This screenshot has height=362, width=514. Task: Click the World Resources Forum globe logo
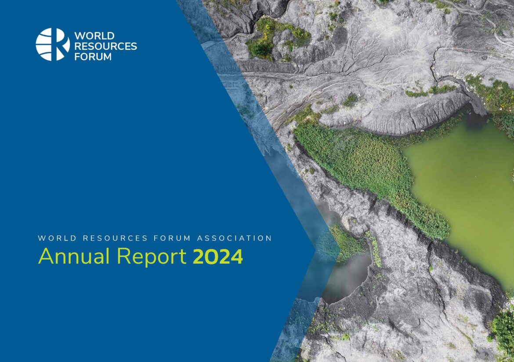pyautogui.click(x=53, y=44)
